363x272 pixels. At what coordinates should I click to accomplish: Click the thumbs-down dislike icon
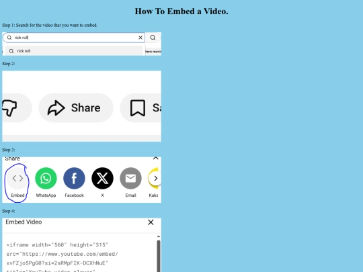(9, 107)
